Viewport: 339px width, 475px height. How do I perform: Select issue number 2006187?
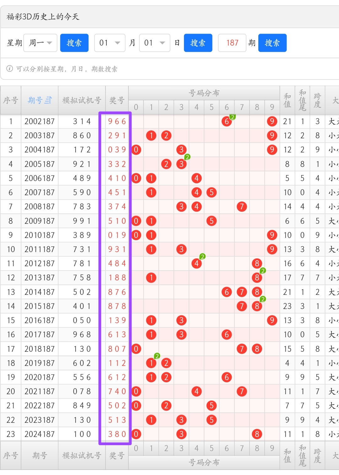tap(40, 178)
